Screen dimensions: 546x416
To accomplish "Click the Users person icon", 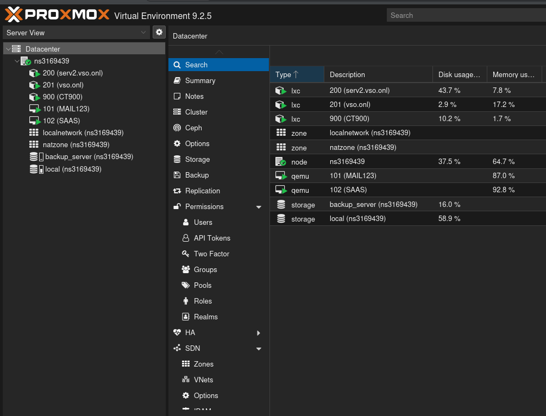I will click(x=186, y=223).
